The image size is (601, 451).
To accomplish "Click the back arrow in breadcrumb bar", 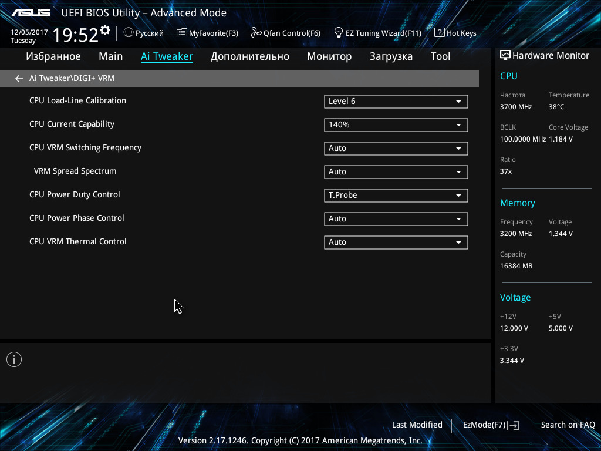I will click(x=19, y=79).
